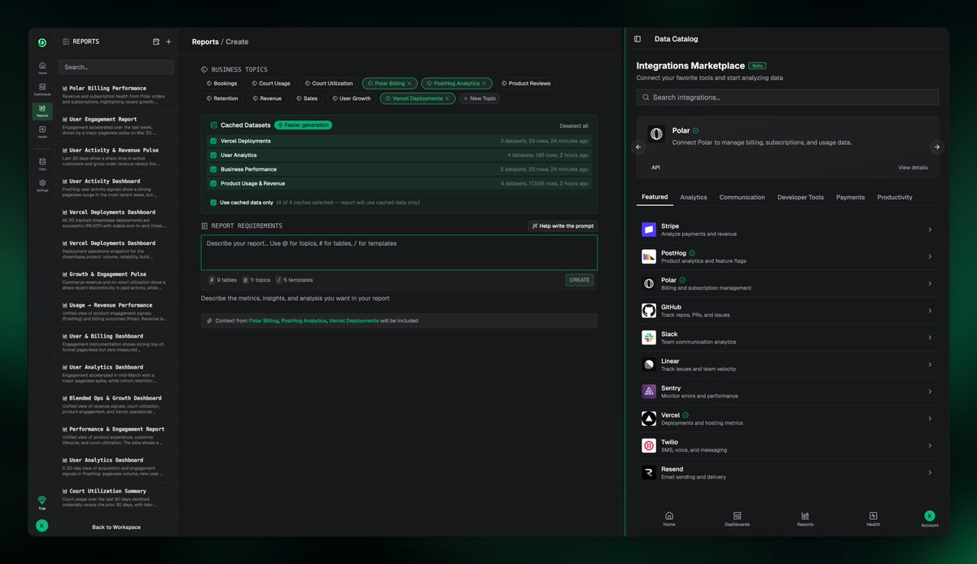Image resolution: width=977 pixels, height=564 pixels.
Task: Click the Sentry logo icon
Action: [649, 391]
